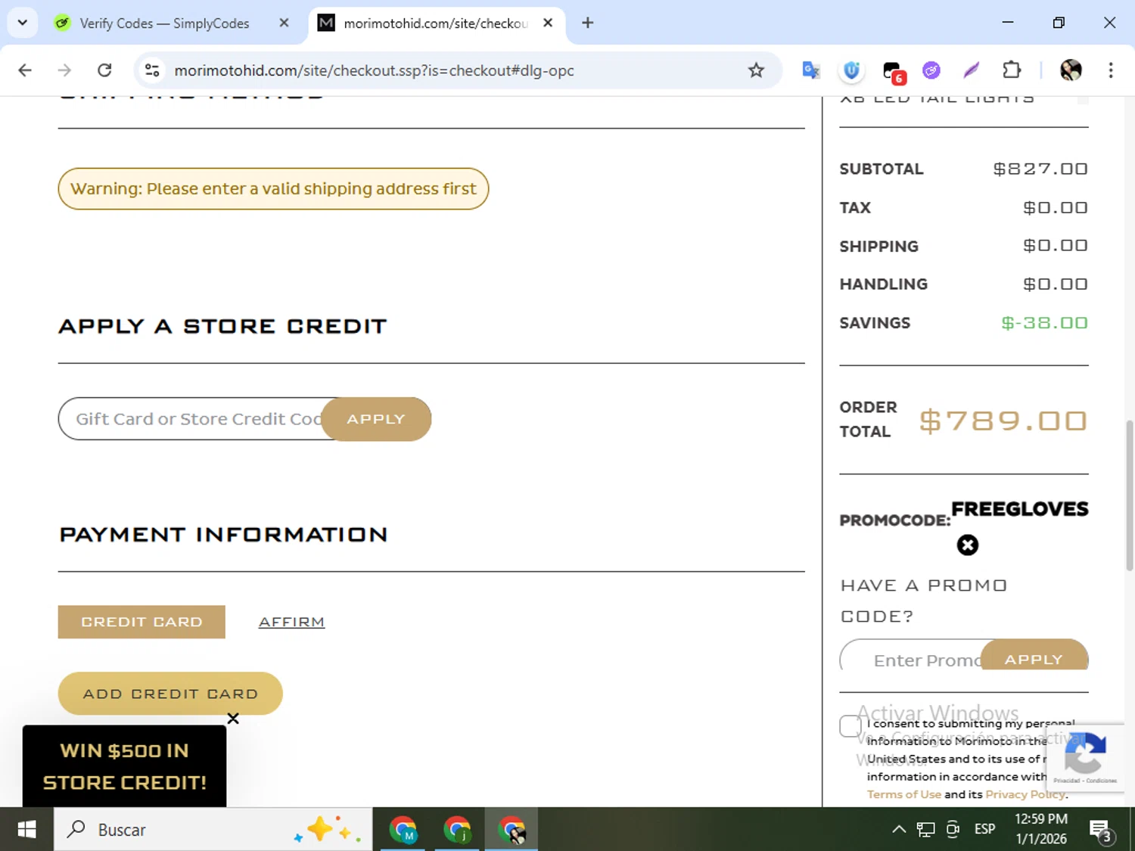
Task: Open the third active Chrome taskbar icon
Action: [x=512, y=830]
